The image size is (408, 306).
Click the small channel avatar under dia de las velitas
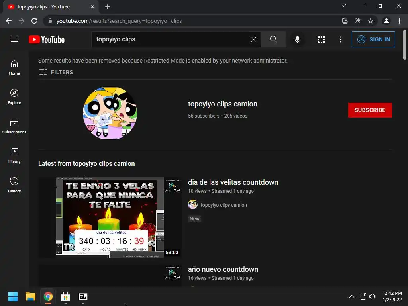tap(193, 204)
